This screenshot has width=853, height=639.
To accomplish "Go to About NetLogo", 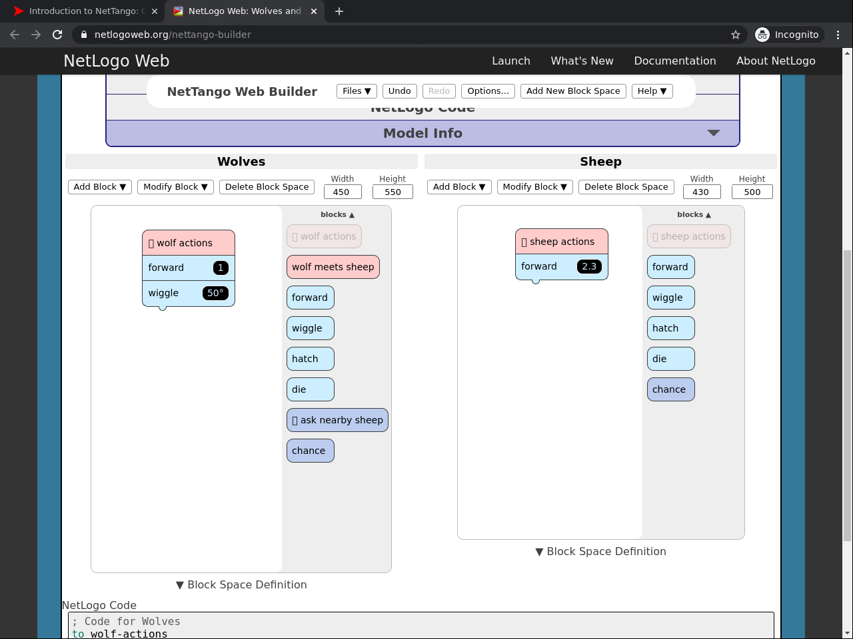I will pyautogui.click(x=776, y=61).
